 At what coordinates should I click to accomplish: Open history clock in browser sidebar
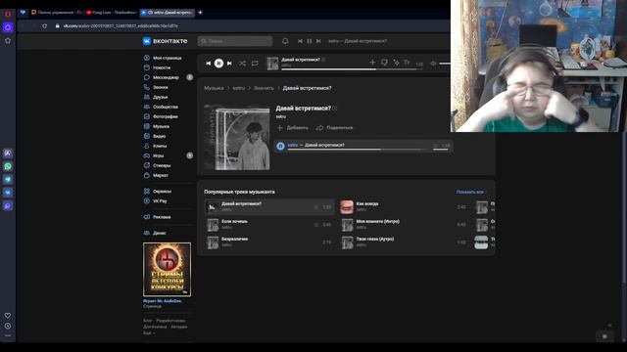[x=8, y=326]
